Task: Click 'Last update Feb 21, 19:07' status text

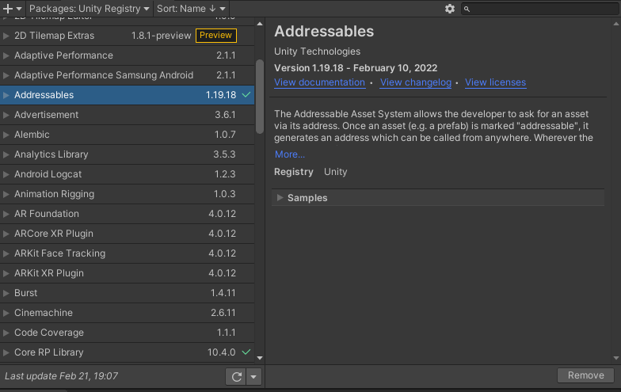Action: [62, 376]
